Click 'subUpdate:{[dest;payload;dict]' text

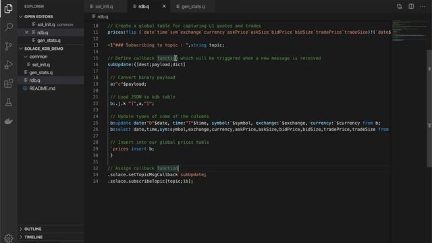(146, 65)
